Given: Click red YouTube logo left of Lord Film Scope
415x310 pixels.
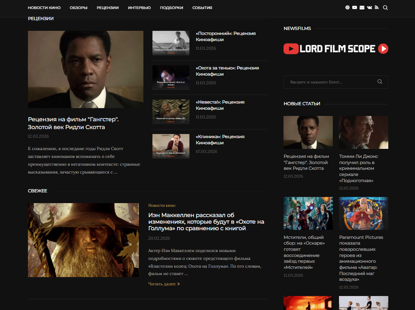Looking at the screenshot, I should point(291,49).
